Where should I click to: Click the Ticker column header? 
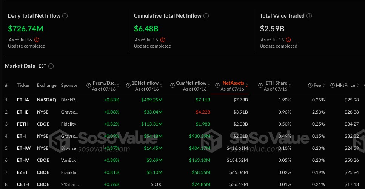23,85
